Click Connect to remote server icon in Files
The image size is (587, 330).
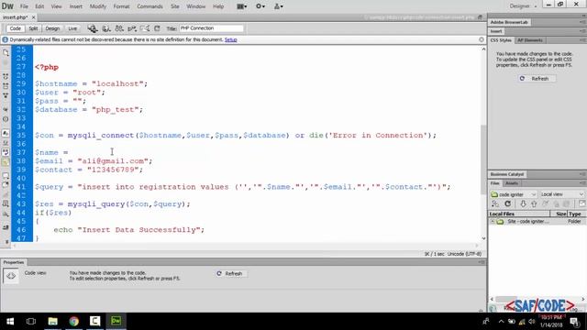[495, 203]
